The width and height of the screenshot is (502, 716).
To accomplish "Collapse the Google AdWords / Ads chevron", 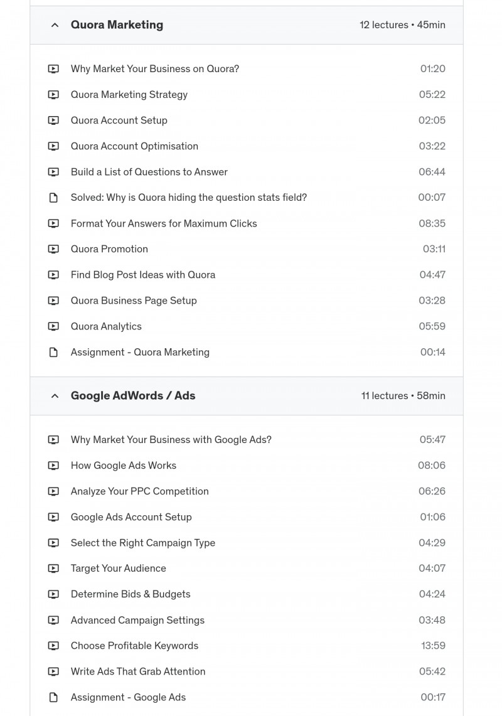I will 55,396.
